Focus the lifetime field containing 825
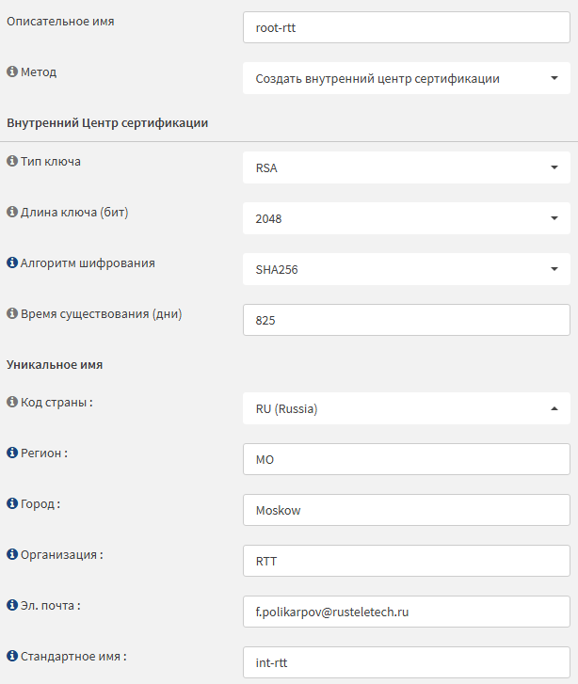The width and height of the screenshot is (578, 684). pyautogui.click(x=407, y=320)
